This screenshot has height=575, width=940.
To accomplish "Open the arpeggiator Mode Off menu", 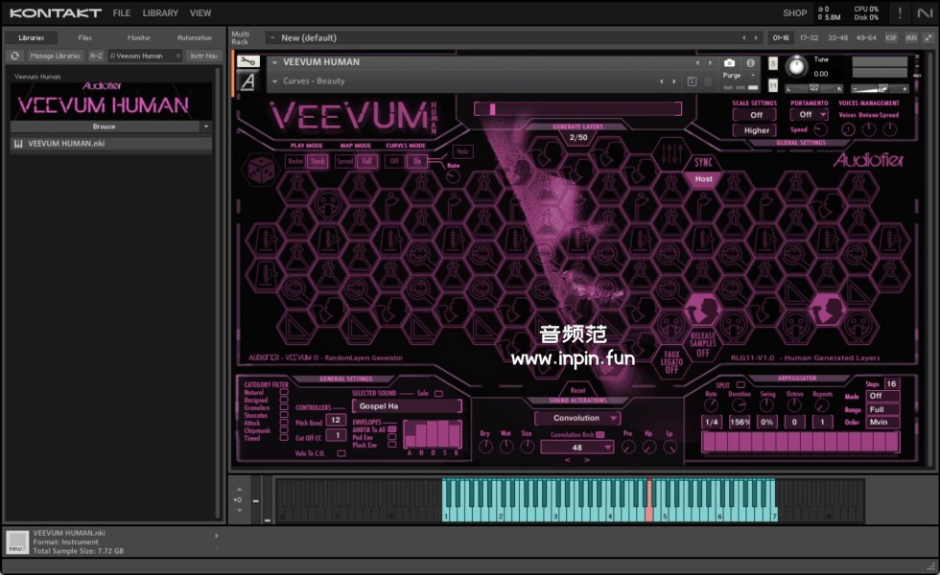I will 883,396.
